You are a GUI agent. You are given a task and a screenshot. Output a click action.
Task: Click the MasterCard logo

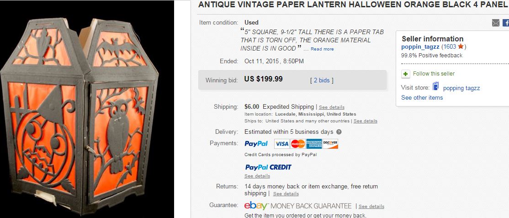click(297, 144)
